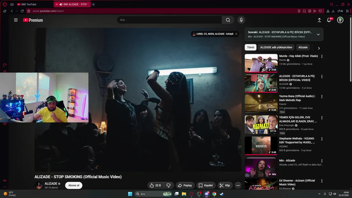Image resolution: width=352 pixels, height=198 pixels.
Task: Like the video with thumbs up
Action: point(155,185)
